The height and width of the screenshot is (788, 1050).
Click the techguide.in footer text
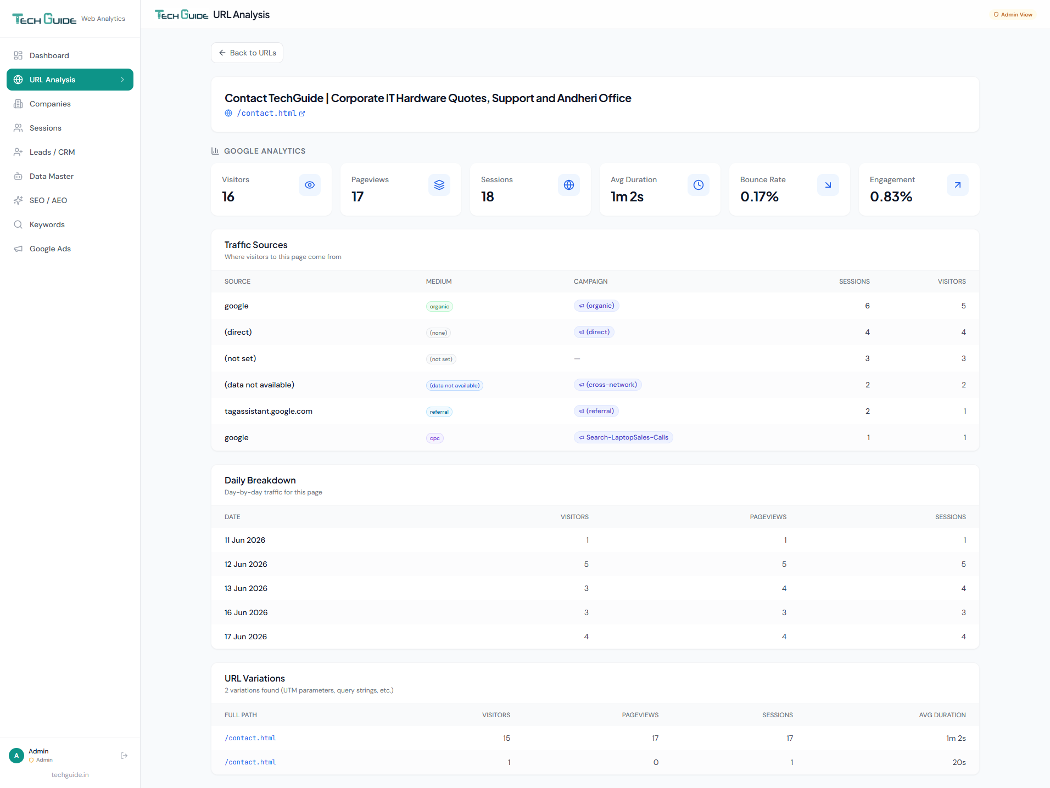[x=70, y=775]
